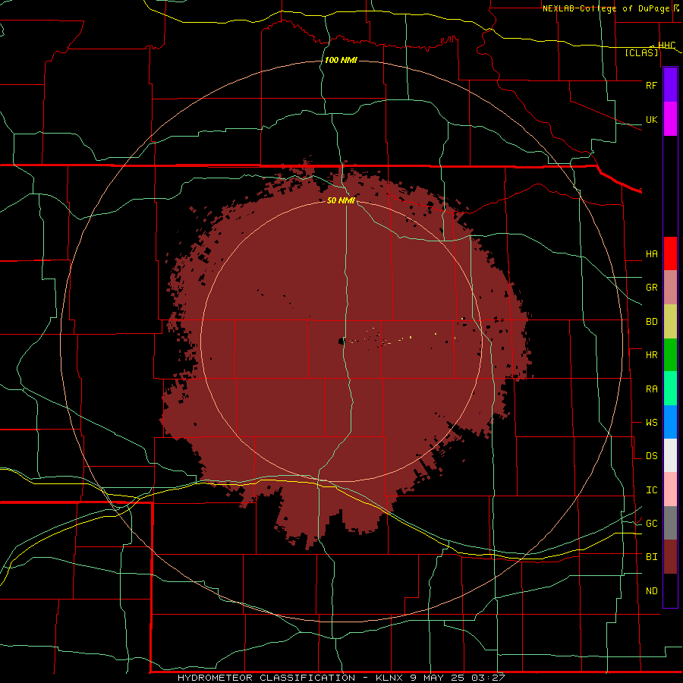Viewport: 683px width, 683px height.
Task: Click the '50 NMI' range ring label
Action: (341, 200)
